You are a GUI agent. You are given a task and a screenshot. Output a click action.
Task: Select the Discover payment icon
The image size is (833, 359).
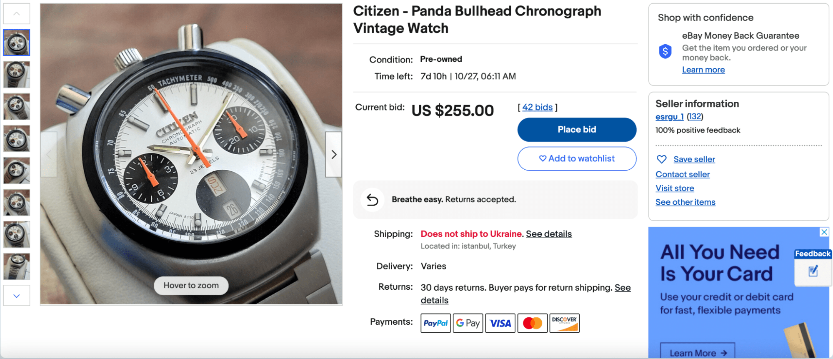564,323
